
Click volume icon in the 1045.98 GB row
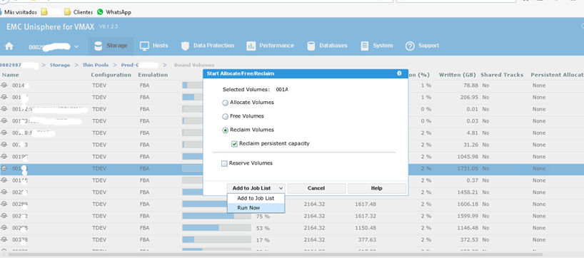pos(4,157)
